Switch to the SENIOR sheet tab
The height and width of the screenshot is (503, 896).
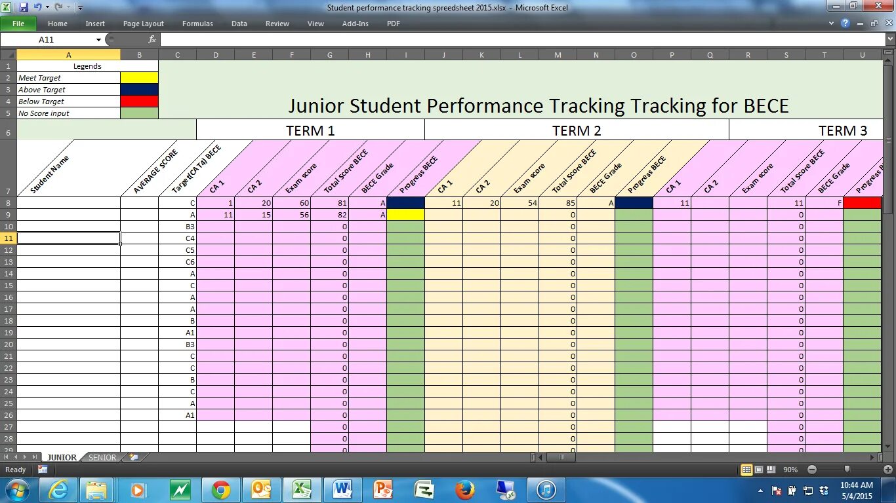102,458
